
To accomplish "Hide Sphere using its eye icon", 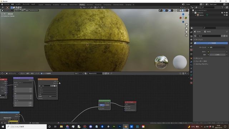I will pos(224,15).
